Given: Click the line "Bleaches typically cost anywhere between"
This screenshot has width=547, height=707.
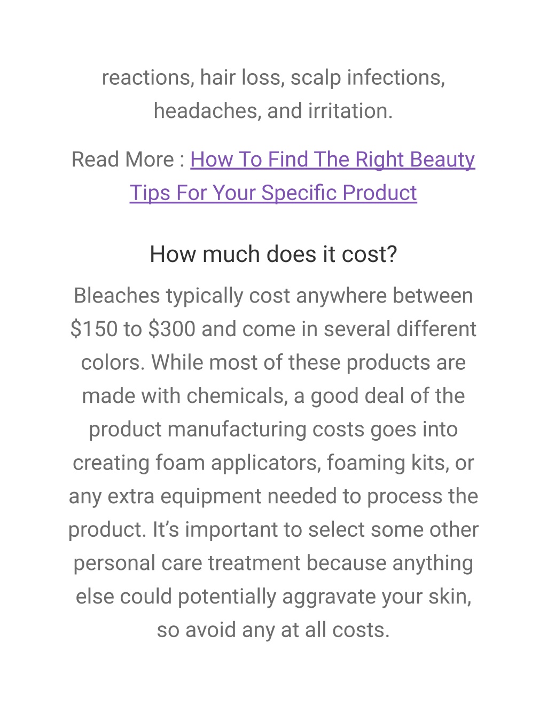Looking at the screenshot, I should tap(273, 296).
